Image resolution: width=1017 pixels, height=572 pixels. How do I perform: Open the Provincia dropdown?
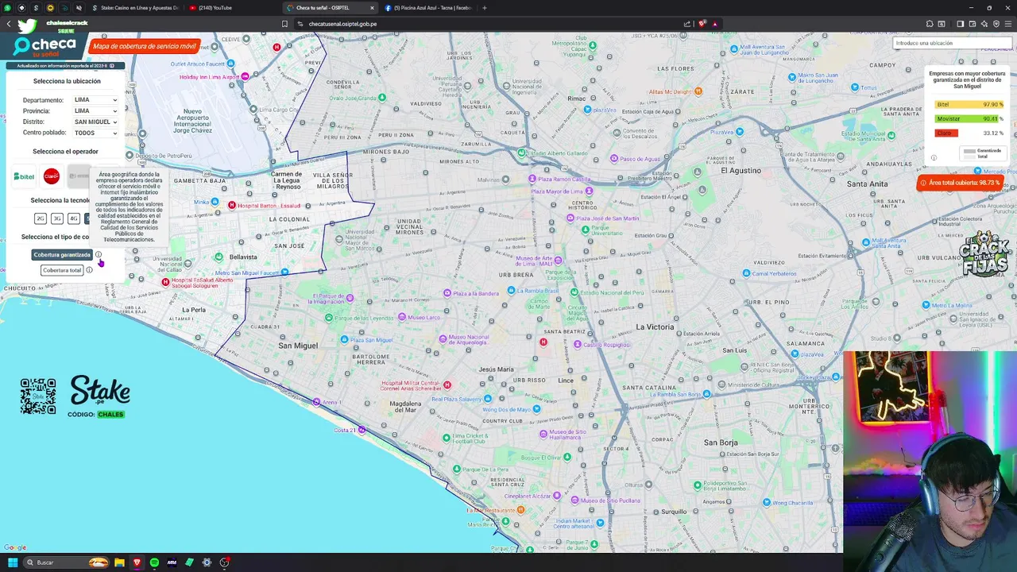pos(95,111)
